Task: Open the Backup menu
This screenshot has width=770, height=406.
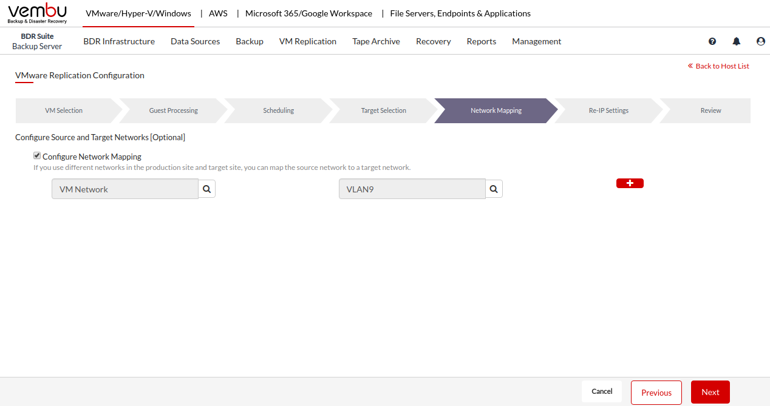Action: (x=250, y=41)
